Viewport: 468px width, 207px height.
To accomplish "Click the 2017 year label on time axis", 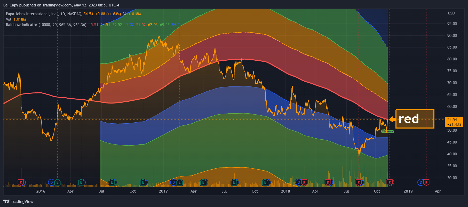I will (163, 191).
